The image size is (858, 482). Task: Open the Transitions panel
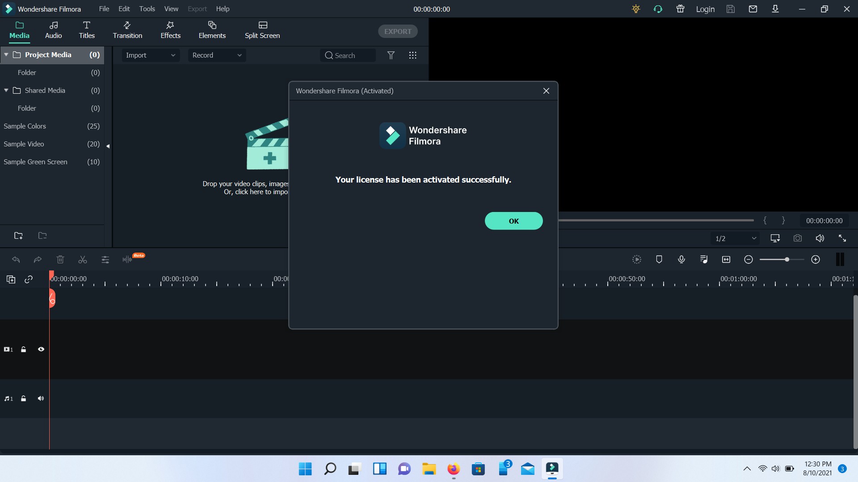pos(127,29)
